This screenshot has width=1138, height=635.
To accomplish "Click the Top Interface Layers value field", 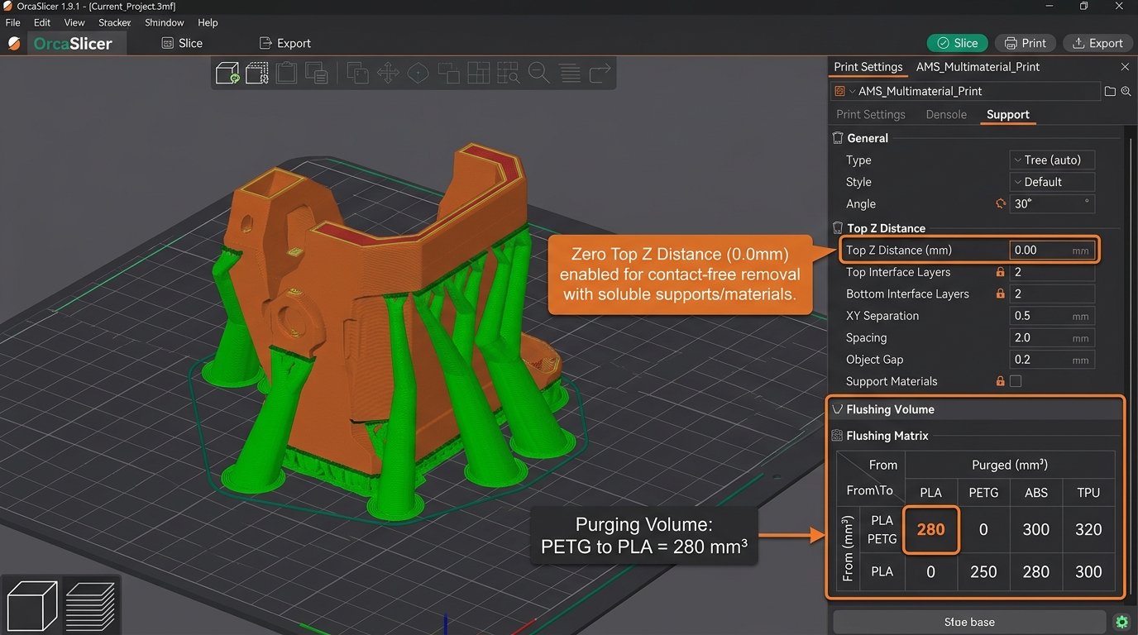I will 1052,272.
